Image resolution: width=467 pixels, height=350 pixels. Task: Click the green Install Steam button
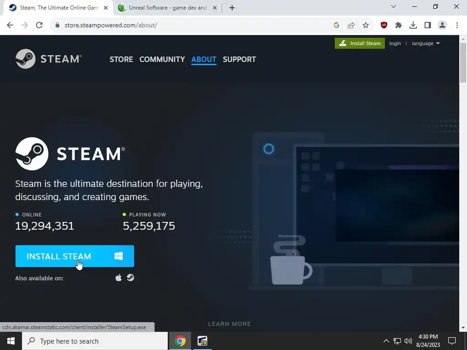(x=360, y=43)
